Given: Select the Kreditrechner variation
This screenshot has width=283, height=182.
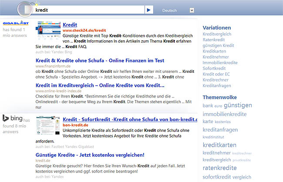Looking at the screenshot, I should [x=216, y=80].
